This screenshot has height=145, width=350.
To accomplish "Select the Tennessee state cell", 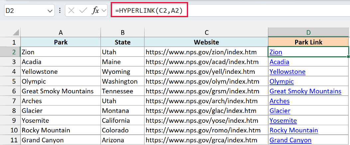I will tap(123, 91).
